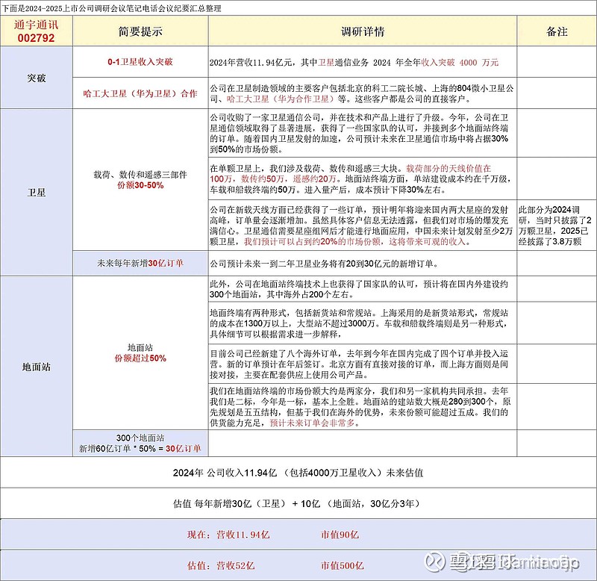597x581 pixels.
Task: Select the 科工二院长城 customers detail cell
Action: point(363,93)
